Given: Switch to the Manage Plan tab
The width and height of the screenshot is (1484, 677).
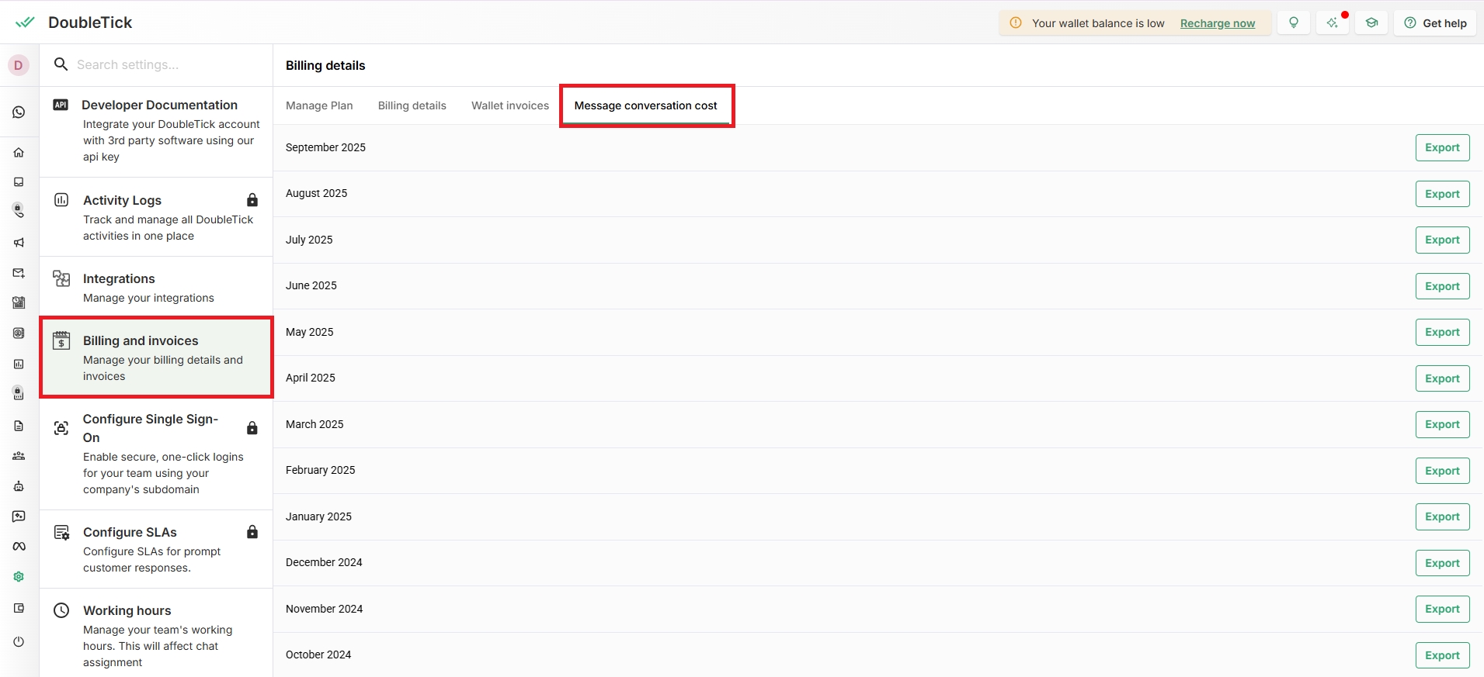Looking at the screenshot, I should click(x=319, y=105).
